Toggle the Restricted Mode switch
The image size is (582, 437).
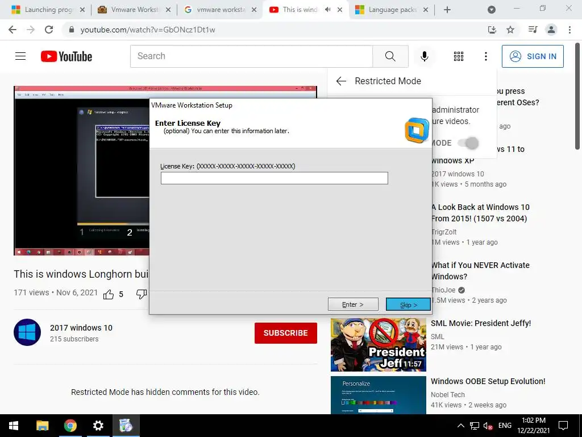pyautogui.click(x=468, y=143)
